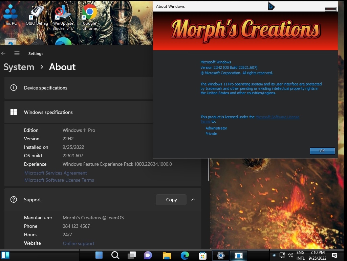The width and height of the screenshot is (347, 261).
Task: Open Chat app on taskbar
Action: click(x=148, y=255)
